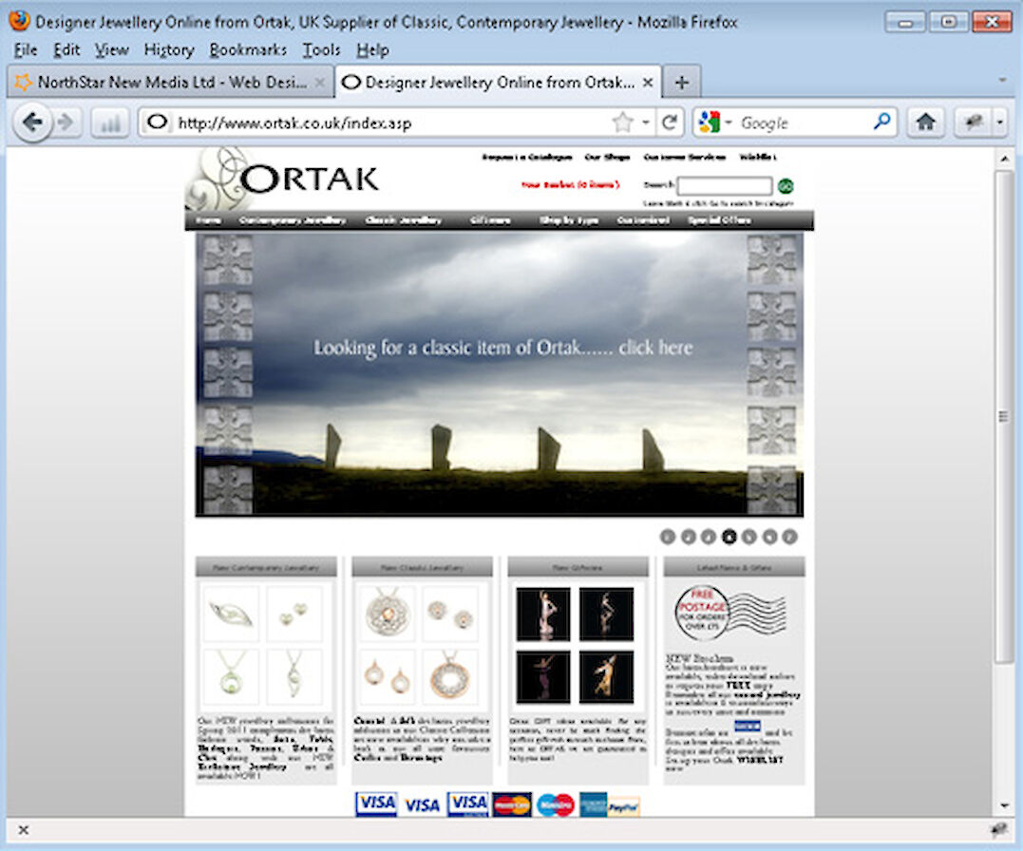
Task: Open the Help menu
Action: coord(372,50)
